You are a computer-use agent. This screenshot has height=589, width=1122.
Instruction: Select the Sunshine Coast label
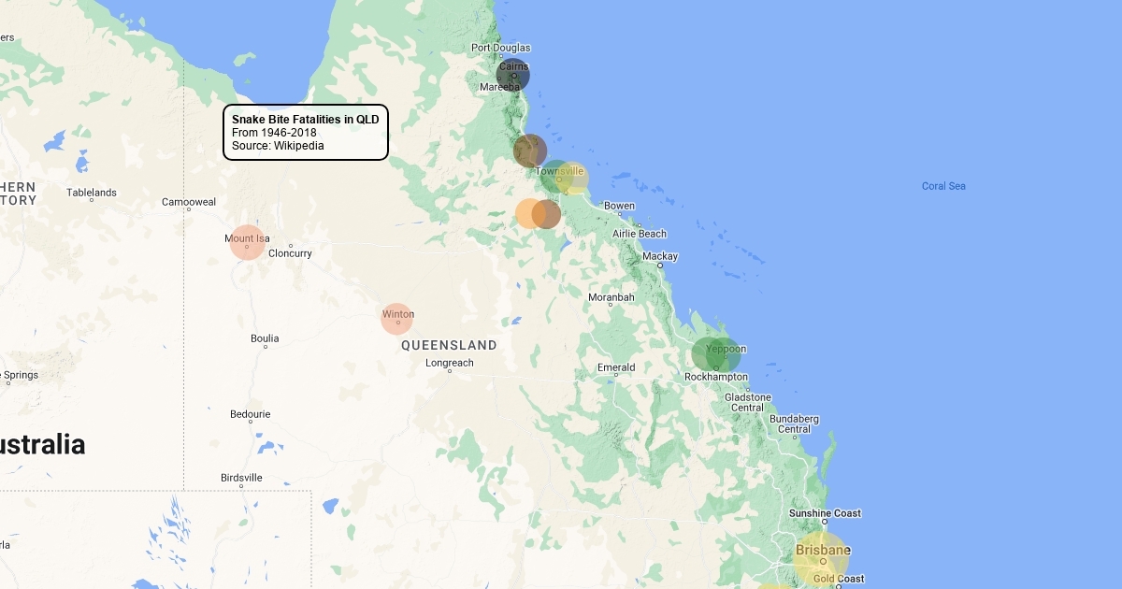click(825, 513)
